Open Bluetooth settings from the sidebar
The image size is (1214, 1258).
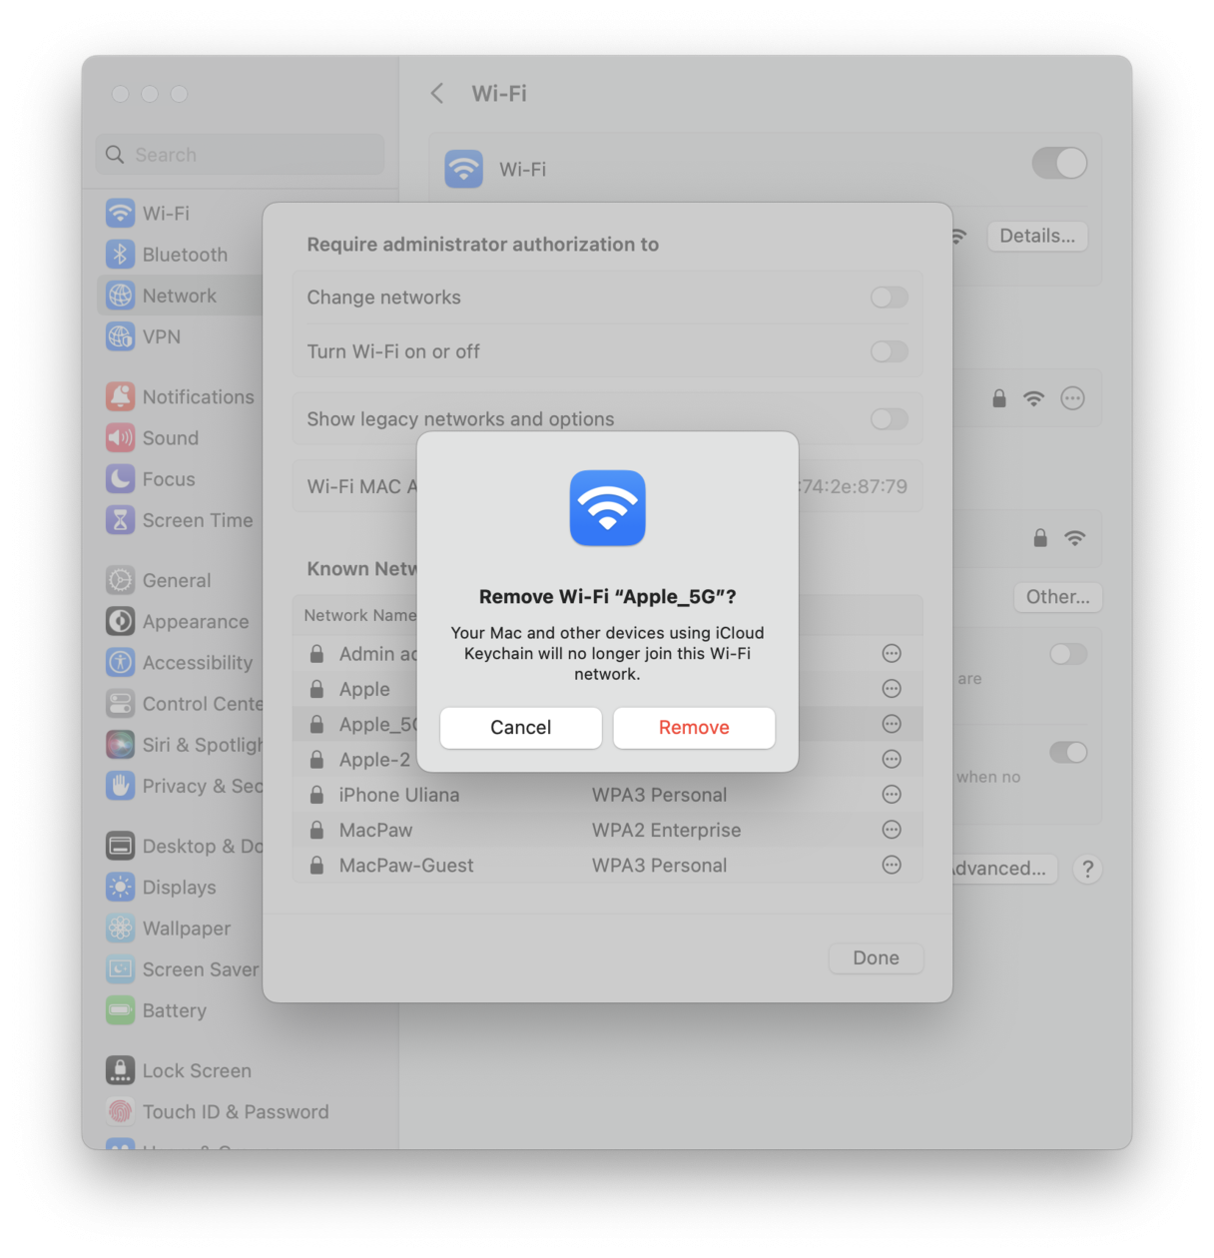(x=120, y=254)
